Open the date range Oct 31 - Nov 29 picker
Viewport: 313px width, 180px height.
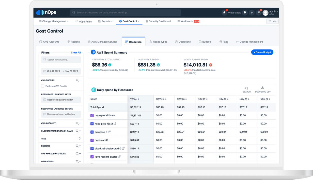coord(61,71)
